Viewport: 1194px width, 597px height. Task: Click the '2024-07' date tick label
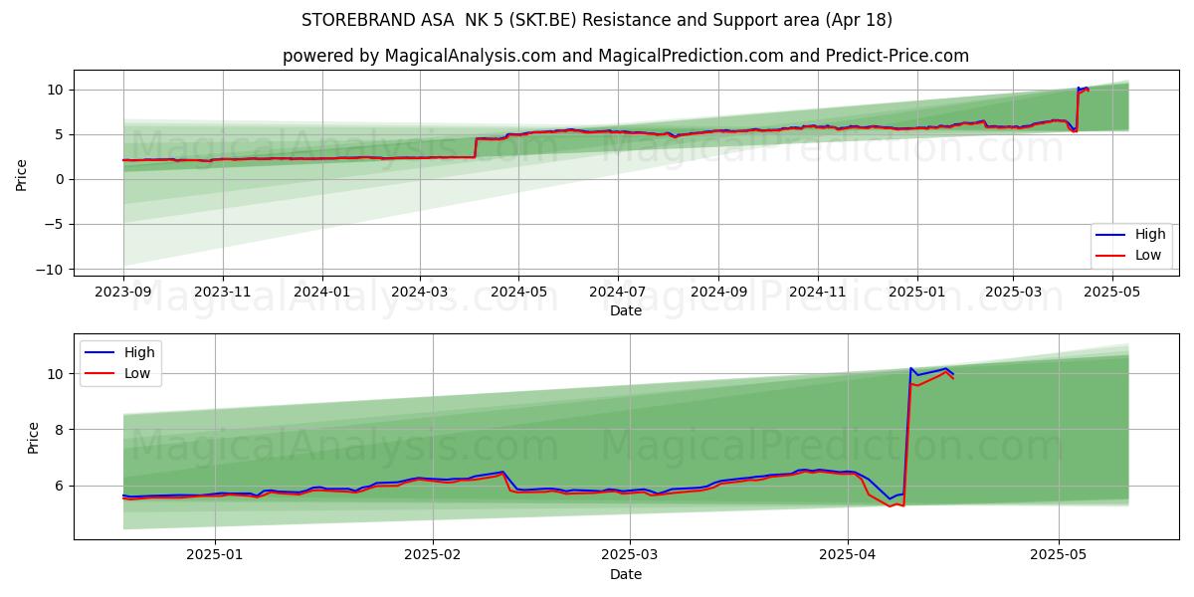tap(617, 294)
